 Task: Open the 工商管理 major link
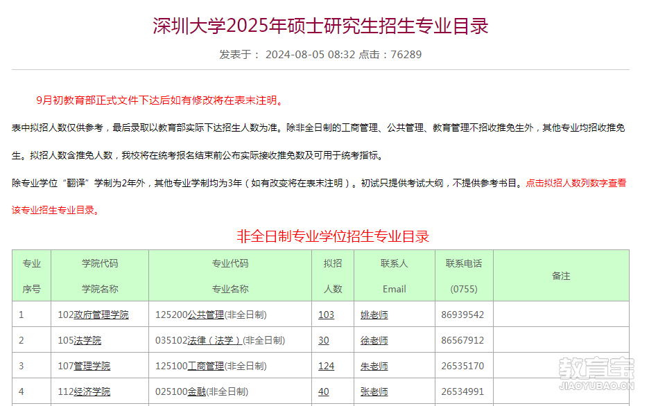tap(206, 366)
